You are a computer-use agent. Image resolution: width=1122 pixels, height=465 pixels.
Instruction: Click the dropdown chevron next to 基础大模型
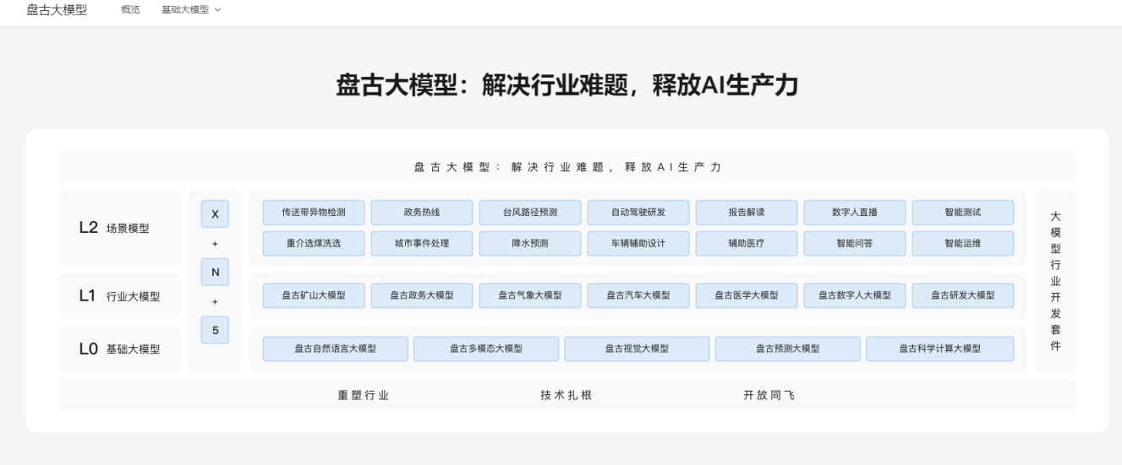[218, 9]
